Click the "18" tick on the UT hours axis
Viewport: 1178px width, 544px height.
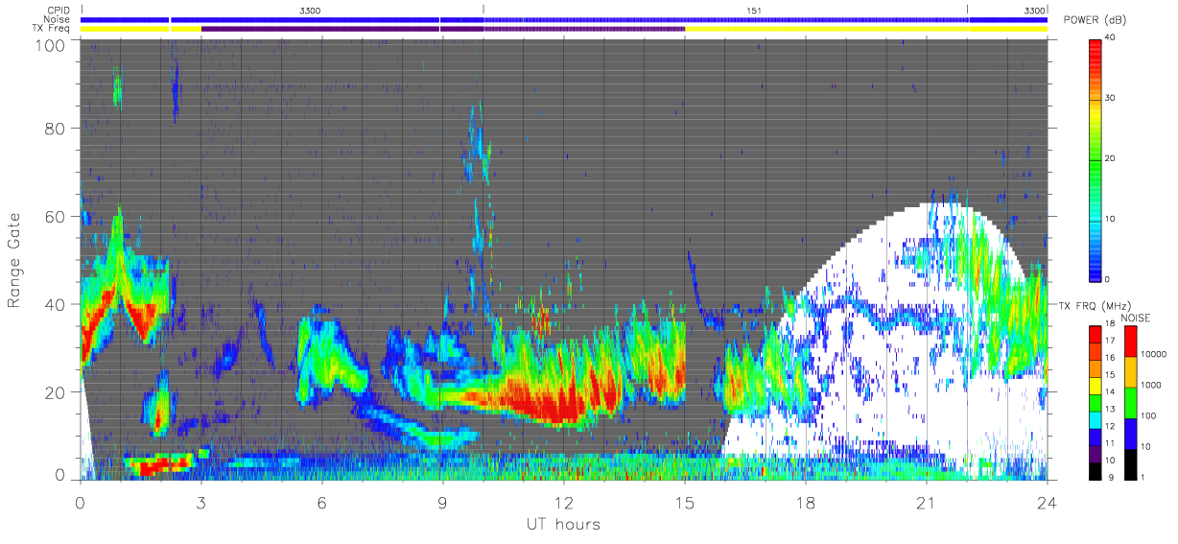click(x=806, y=501)
